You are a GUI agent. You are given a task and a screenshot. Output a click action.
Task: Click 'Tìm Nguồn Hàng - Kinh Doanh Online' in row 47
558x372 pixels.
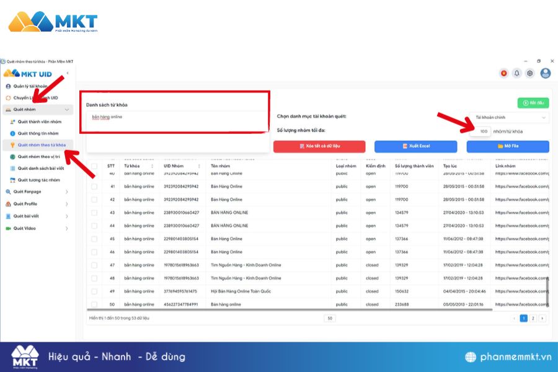[246, 265]
